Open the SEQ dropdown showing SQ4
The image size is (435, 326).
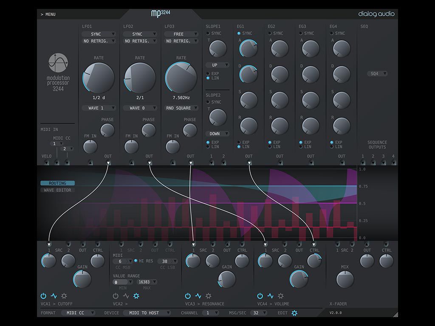(376, 73)
